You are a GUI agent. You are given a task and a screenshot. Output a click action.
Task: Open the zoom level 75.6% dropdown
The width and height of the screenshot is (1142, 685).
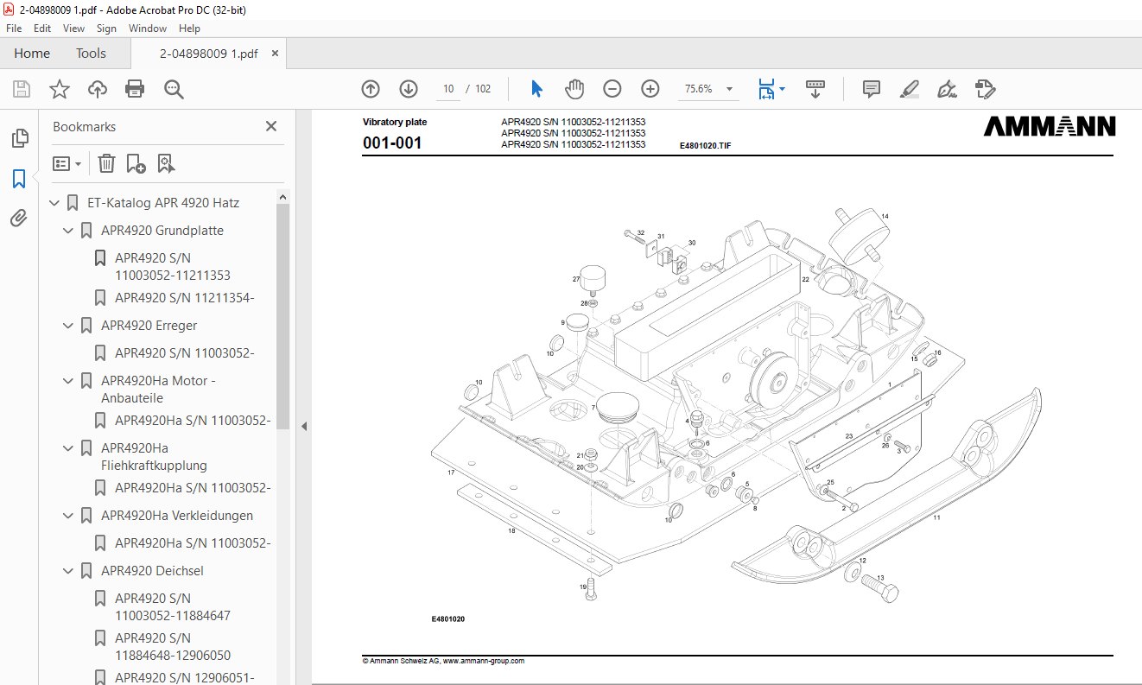(730, 89)
